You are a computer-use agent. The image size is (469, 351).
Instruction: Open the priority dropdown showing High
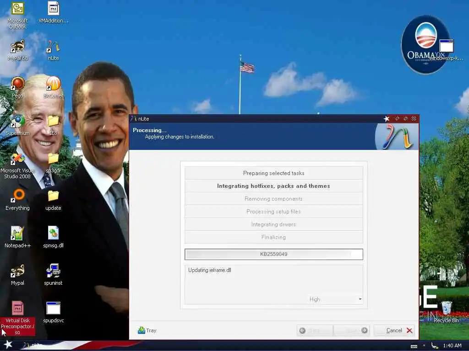click(x=336, y=299)
